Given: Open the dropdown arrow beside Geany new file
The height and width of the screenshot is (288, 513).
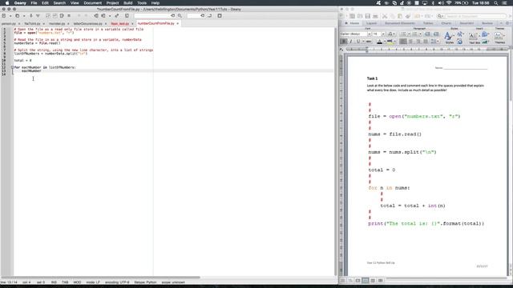Looking at the screenshot, I should [10, 16].
